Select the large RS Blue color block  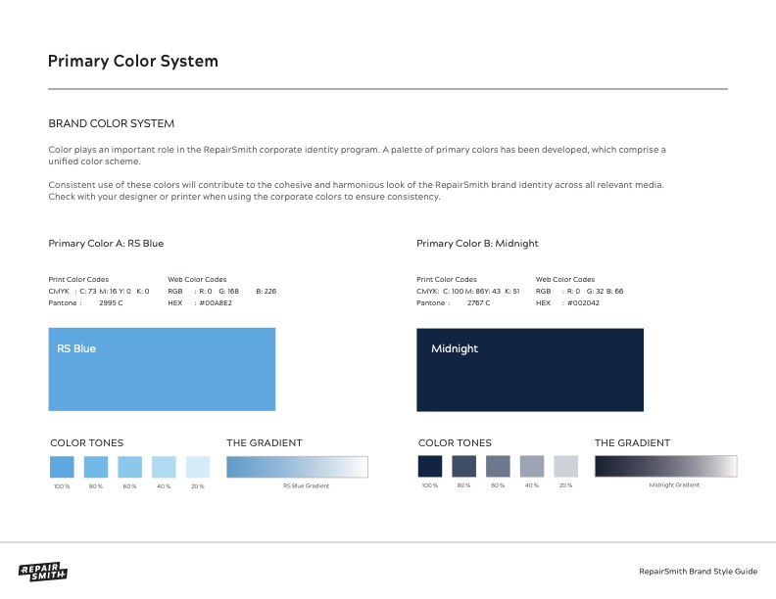[x=162, y=369]
